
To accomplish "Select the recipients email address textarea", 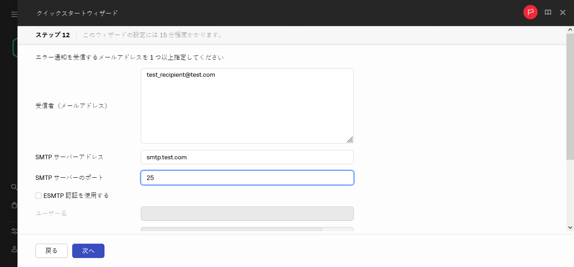I will [x=247, y=105].
